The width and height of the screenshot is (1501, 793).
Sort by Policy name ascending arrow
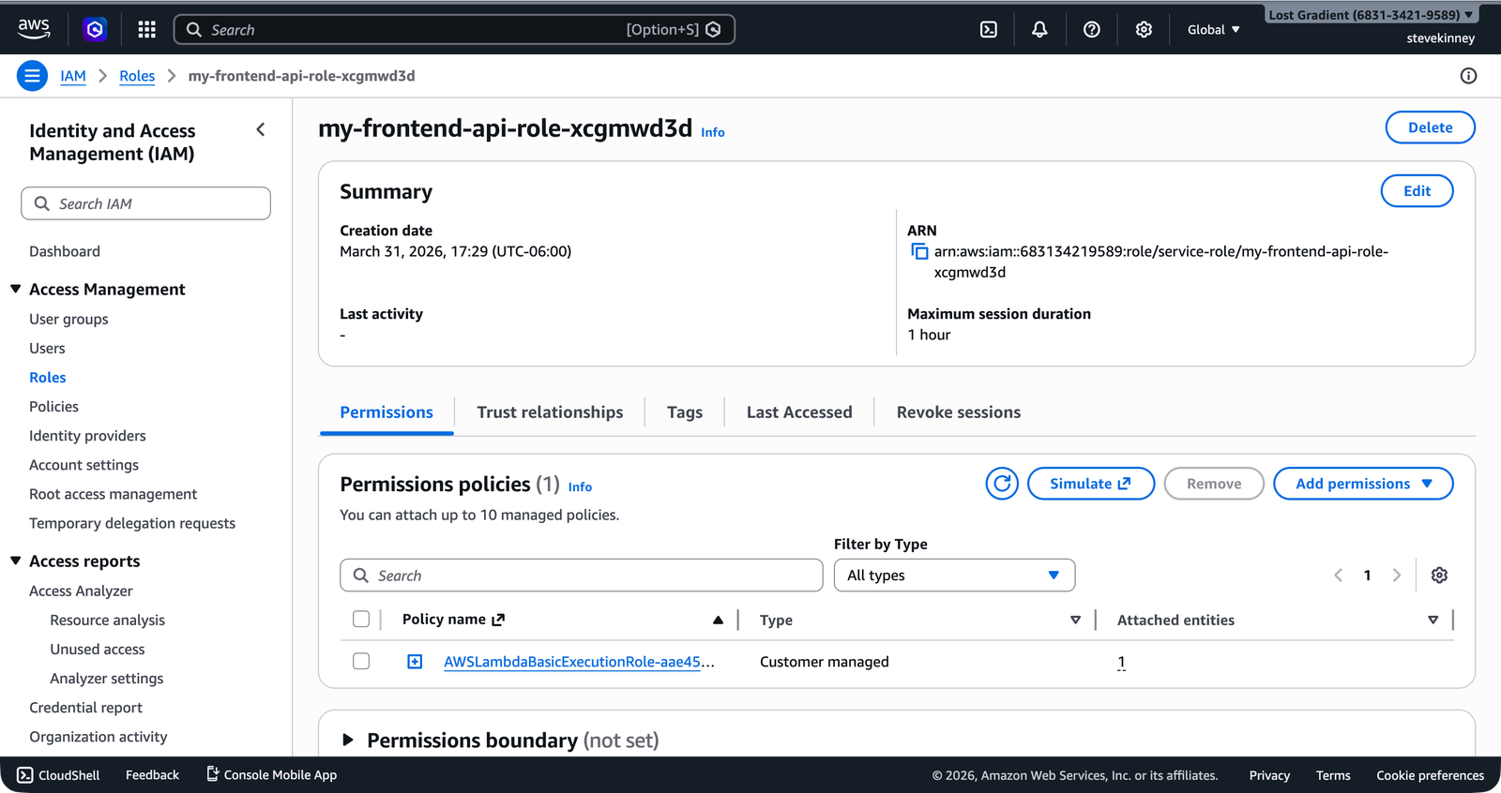pos(718,620)
